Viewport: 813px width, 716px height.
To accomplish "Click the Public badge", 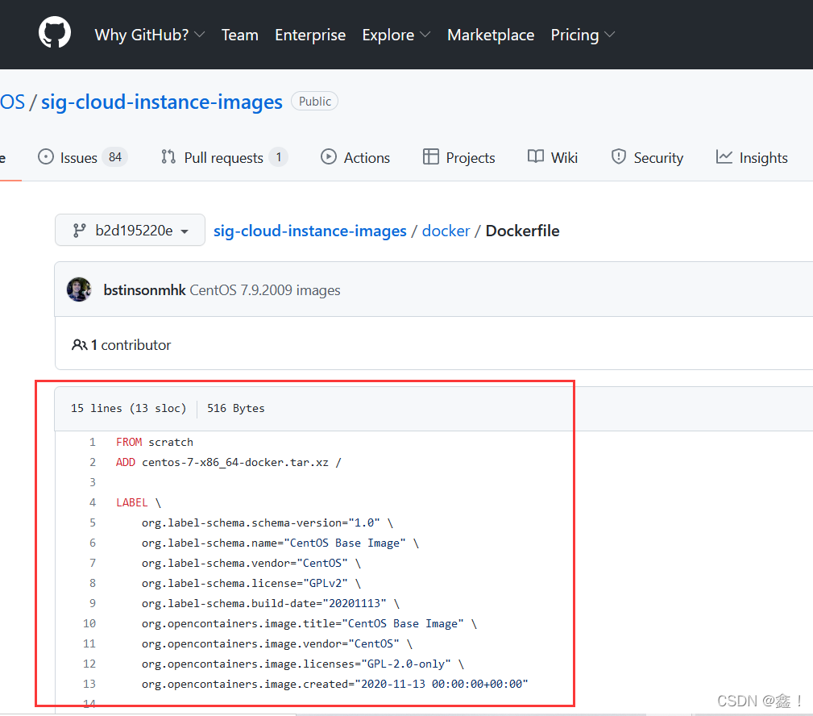I will click(x=315, y=101).
